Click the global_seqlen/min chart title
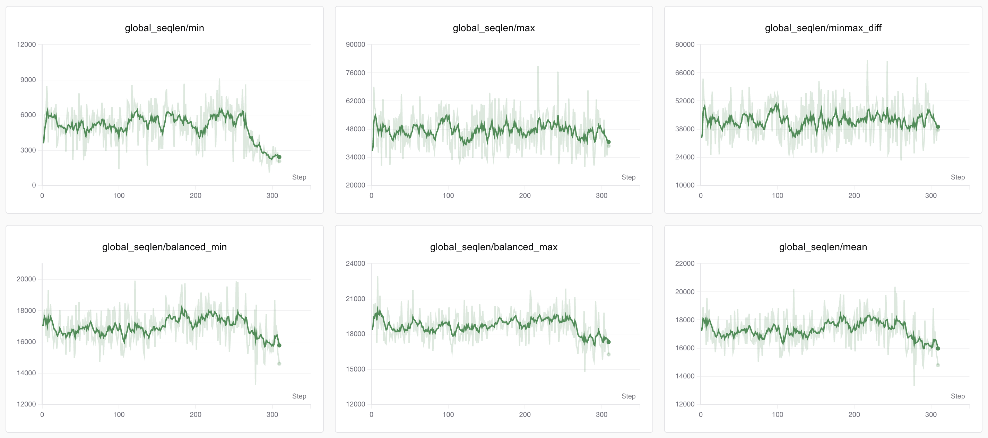988x438 pixels. (164, 28)
